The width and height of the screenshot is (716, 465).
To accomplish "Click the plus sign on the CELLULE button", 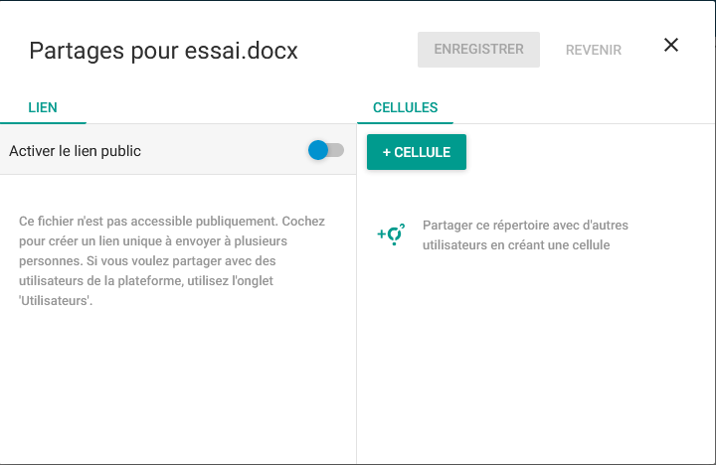I will (x=387, y=152).
